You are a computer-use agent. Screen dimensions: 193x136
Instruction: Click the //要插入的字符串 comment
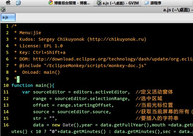[157, 118]
